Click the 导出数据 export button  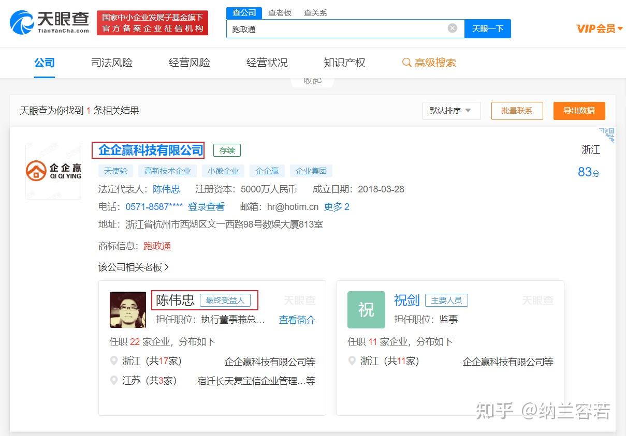point(579,110)
